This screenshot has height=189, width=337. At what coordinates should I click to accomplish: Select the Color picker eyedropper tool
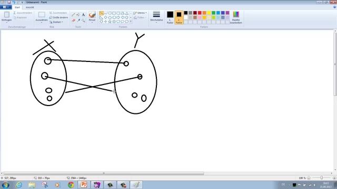(x=78, y=20)
